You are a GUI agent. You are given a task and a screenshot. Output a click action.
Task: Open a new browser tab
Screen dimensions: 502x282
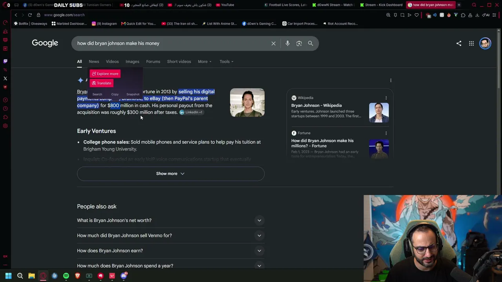[x=459, y=5]
